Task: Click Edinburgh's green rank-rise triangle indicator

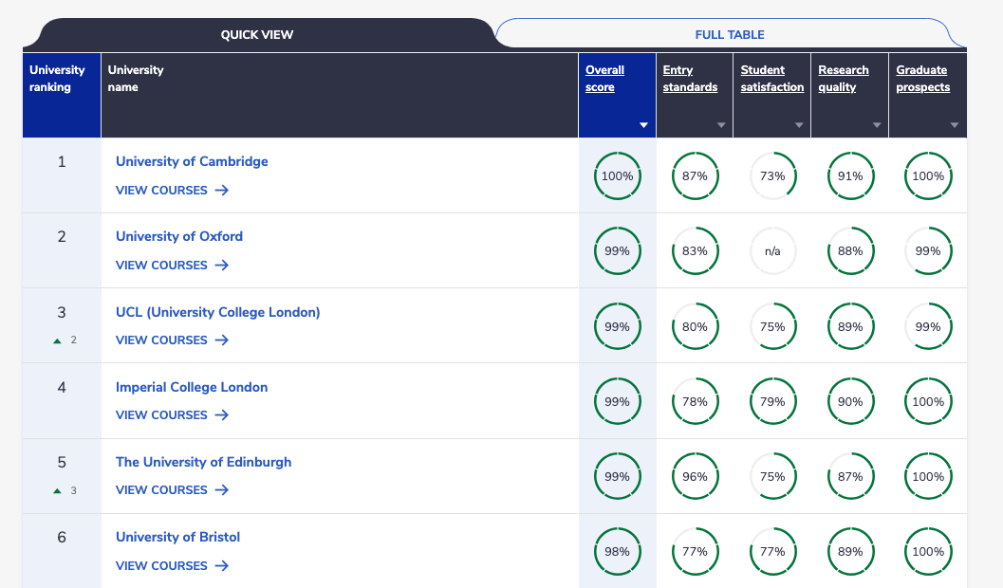Action: [57, 490]
